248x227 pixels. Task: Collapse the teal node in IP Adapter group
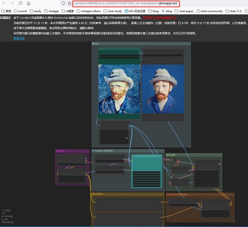point(133,156)
